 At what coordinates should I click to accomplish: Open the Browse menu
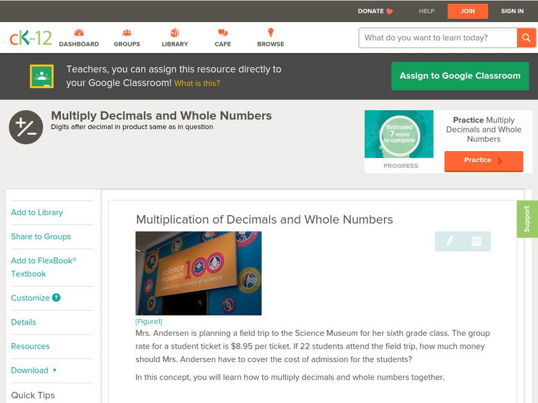click(x=270, y=38)
